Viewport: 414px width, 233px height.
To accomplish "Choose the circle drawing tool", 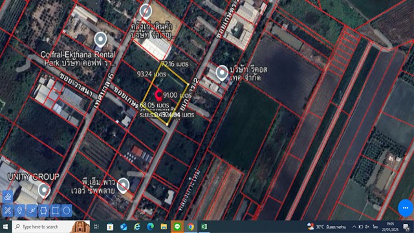I will click(x=67, y=210).
